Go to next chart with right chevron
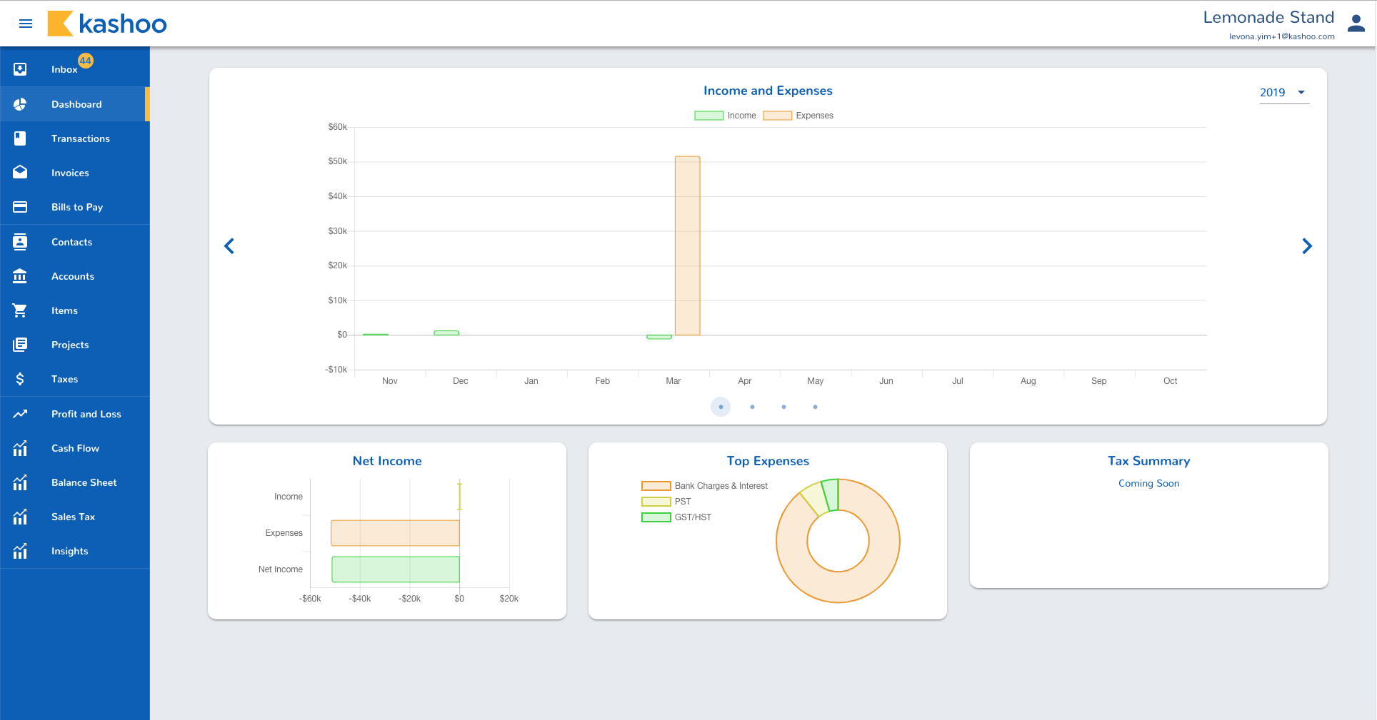 coord(1306,246)
